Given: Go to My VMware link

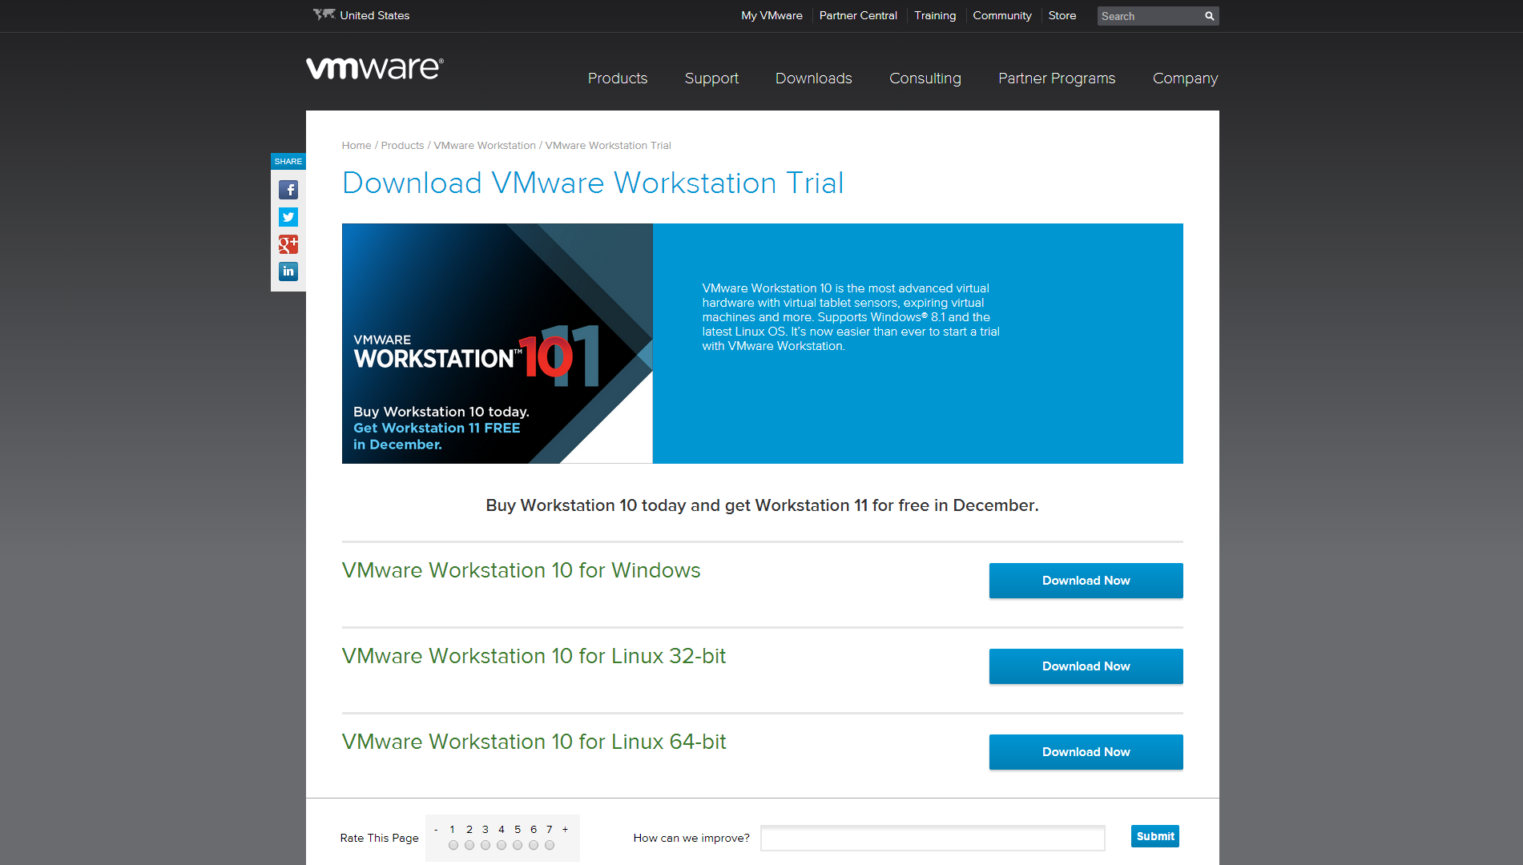Looking at the screenshot, I should click(x=772, y=15).
